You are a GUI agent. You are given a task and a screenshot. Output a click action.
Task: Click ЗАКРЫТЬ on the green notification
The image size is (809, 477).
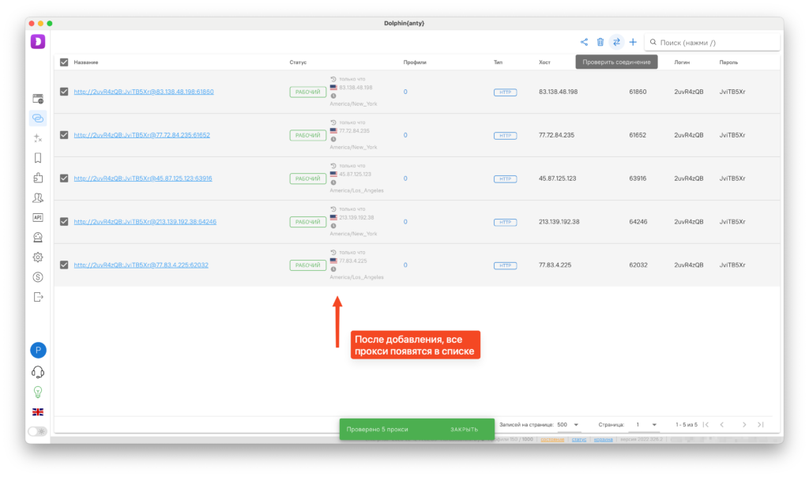[464, 430]
